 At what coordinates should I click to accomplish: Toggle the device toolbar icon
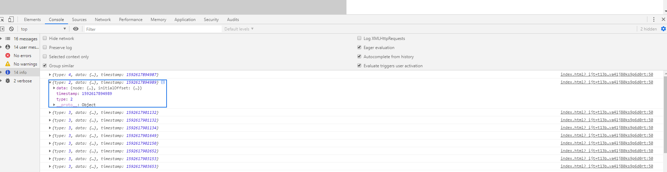[x=11, y=19]
